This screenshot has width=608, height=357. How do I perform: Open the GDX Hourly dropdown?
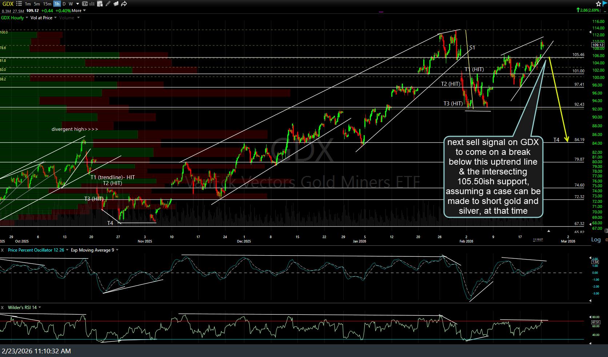pyautogui.click(x=27, y=18)
